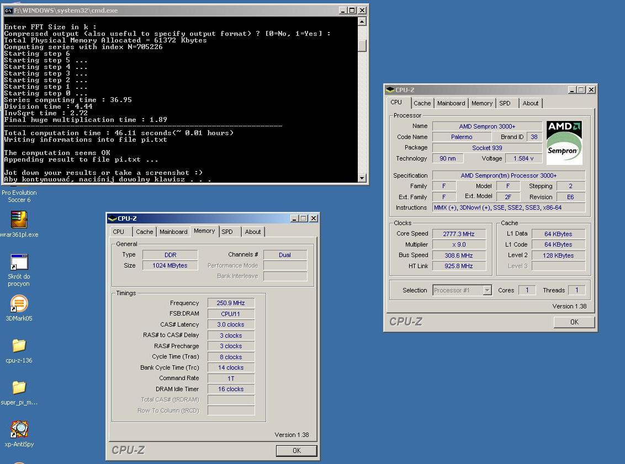This screenshot has height=464, width=625.
Task: Open the super_pi_m... folder
Action: pos(19,387)
